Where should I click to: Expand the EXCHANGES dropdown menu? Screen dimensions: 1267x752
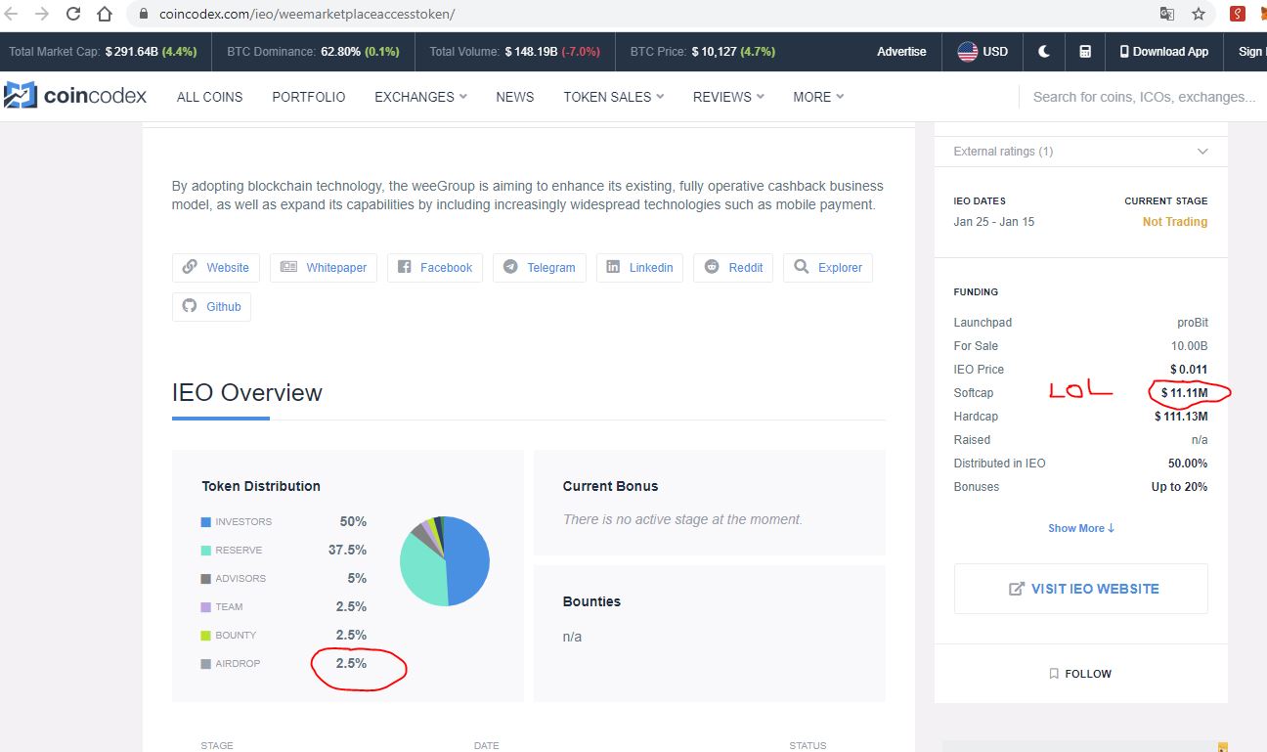(420, 97)
